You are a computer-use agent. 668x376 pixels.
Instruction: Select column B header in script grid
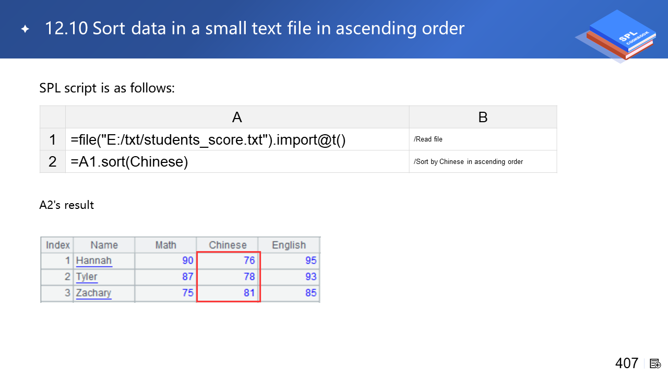[483, 118]
